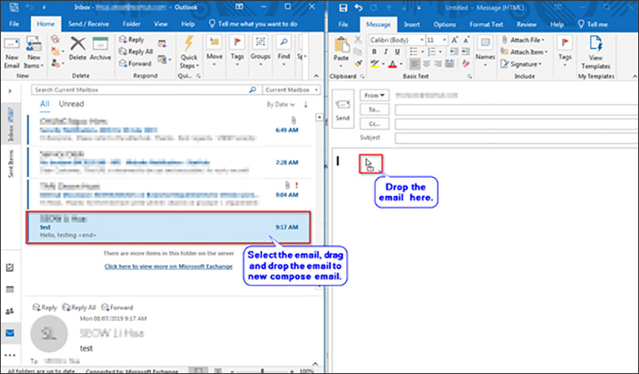Open the font size 11 dropdown
Image resolution: width=639 pixels, height=374 pixels.
pos(444,40)
